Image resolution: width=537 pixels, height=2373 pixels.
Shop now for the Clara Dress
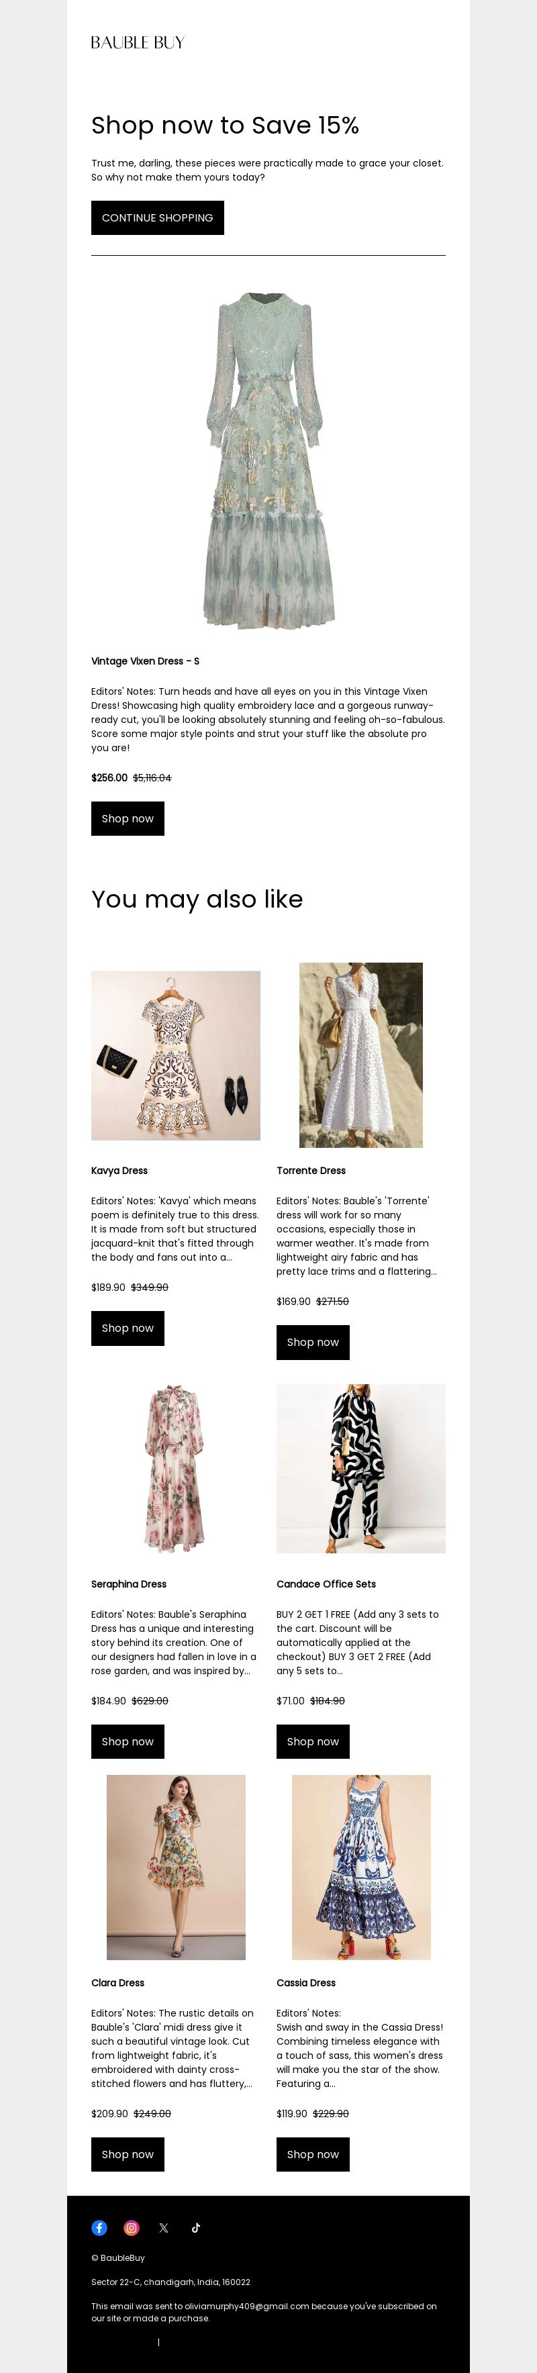coord(128,2153)
